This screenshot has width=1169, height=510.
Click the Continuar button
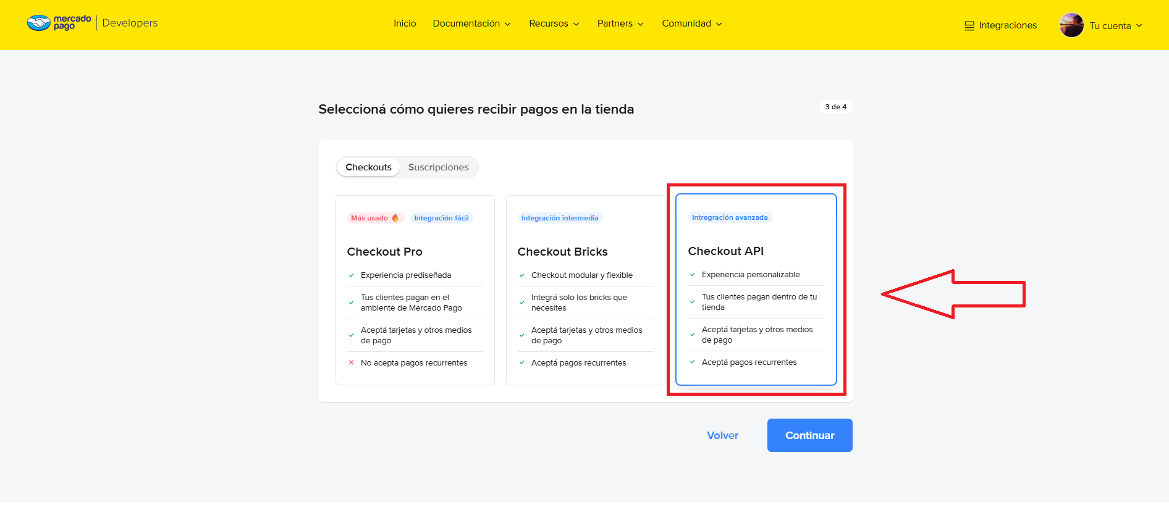(x=809, y=435)
